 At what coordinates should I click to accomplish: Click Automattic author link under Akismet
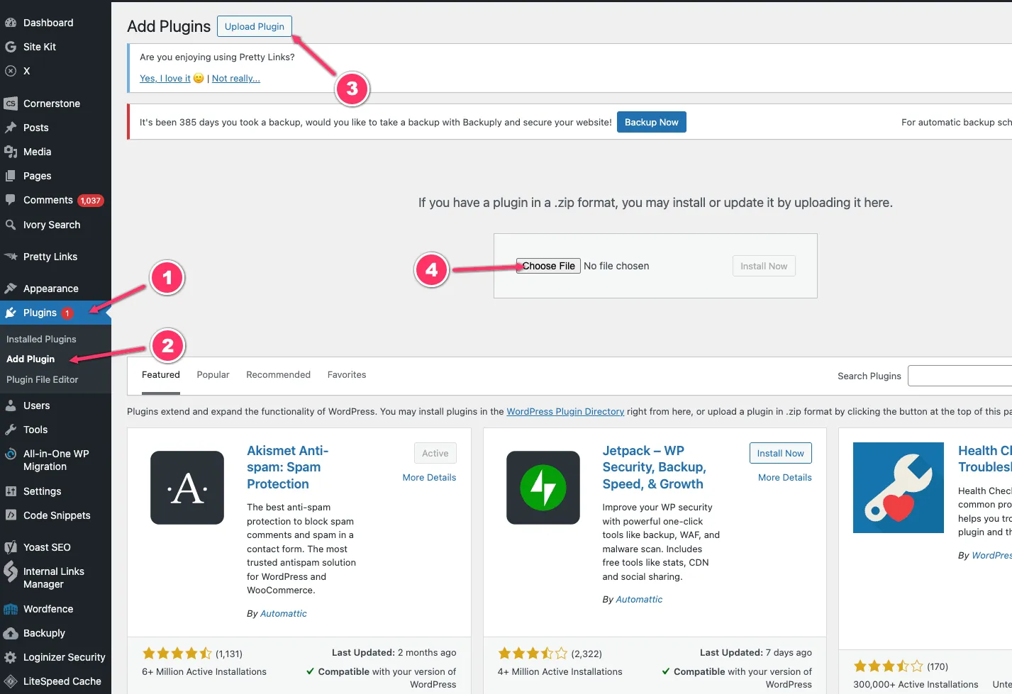(x=284, y=613)
